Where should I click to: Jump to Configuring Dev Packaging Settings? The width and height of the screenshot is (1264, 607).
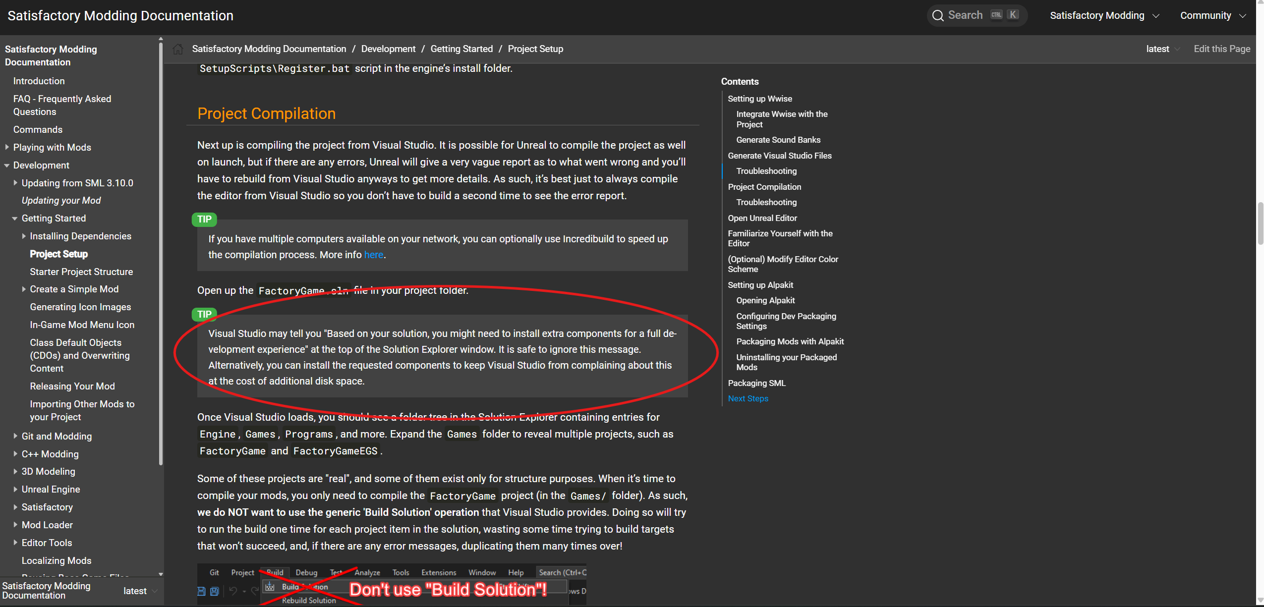click(786, 321)
